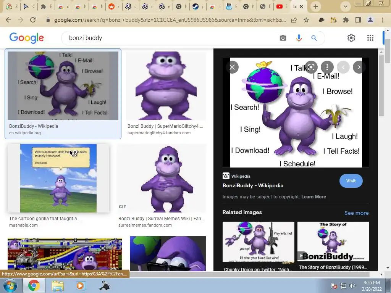Viewport: 391px width, 293px height.
Task: Close the active bonzi buddy tab
Action: pyautogui.click(x=301, y=6)
